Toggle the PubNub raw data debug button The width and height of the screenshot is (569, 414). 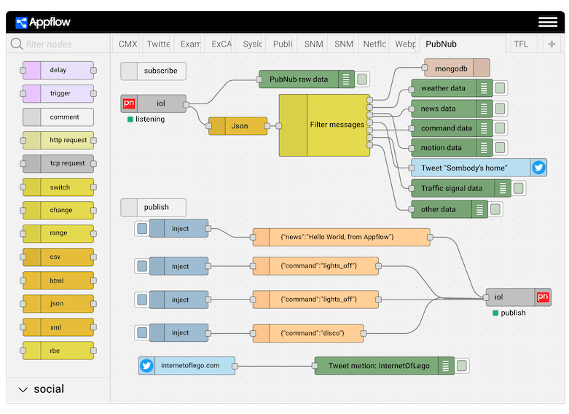362,79
